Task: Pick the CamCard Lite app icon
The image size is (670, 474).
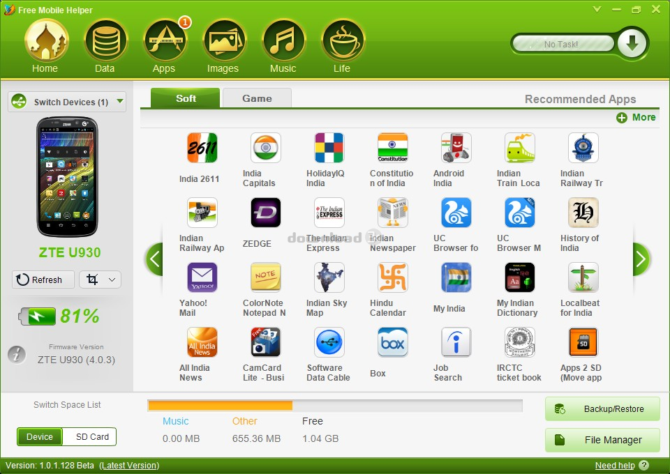Action: click(265, 342)
